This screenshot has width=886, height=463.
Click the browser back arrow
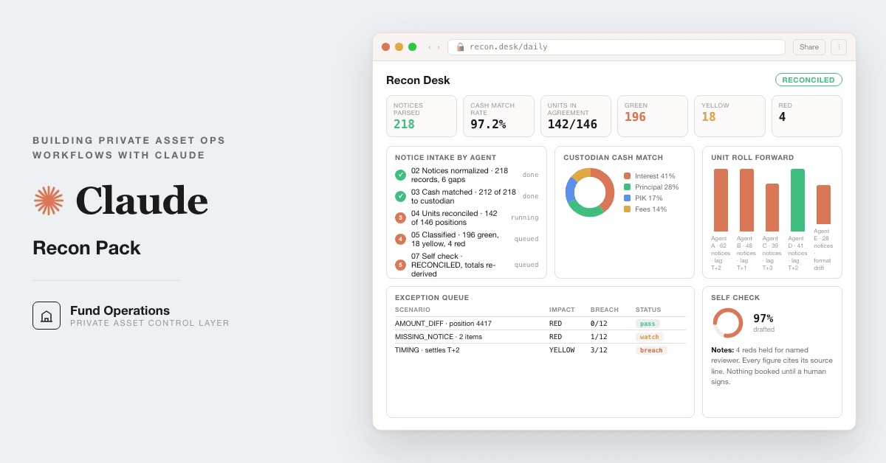tap(430, 47)
